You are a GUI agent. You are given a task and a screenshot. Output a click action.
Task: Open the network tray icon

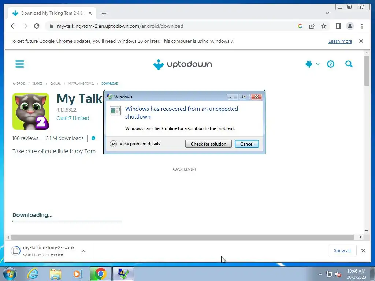[329, 274]
